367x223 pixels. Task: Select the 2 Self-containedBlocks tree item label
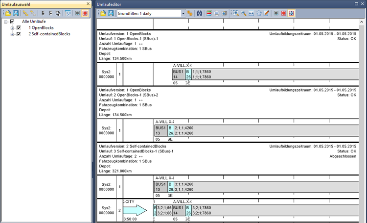(49, 34)
